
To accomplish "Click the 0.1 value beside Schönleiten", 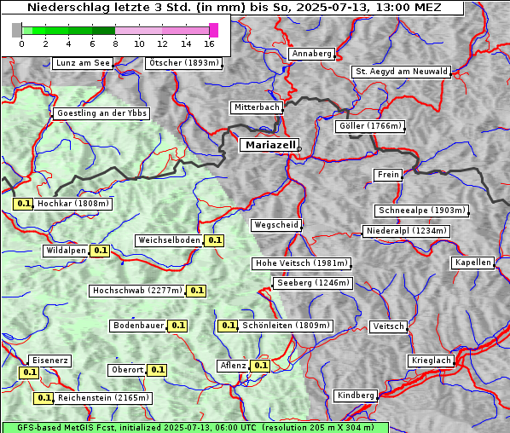I will (x=228, y=326).
